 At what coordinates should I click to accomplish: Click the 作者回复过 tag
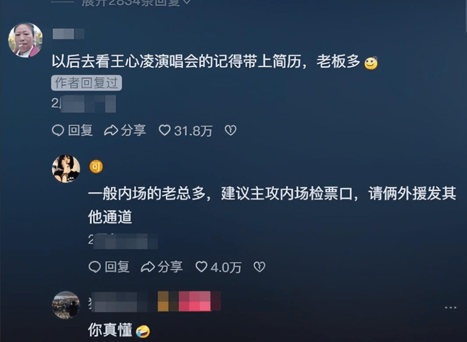pos(86,83)
